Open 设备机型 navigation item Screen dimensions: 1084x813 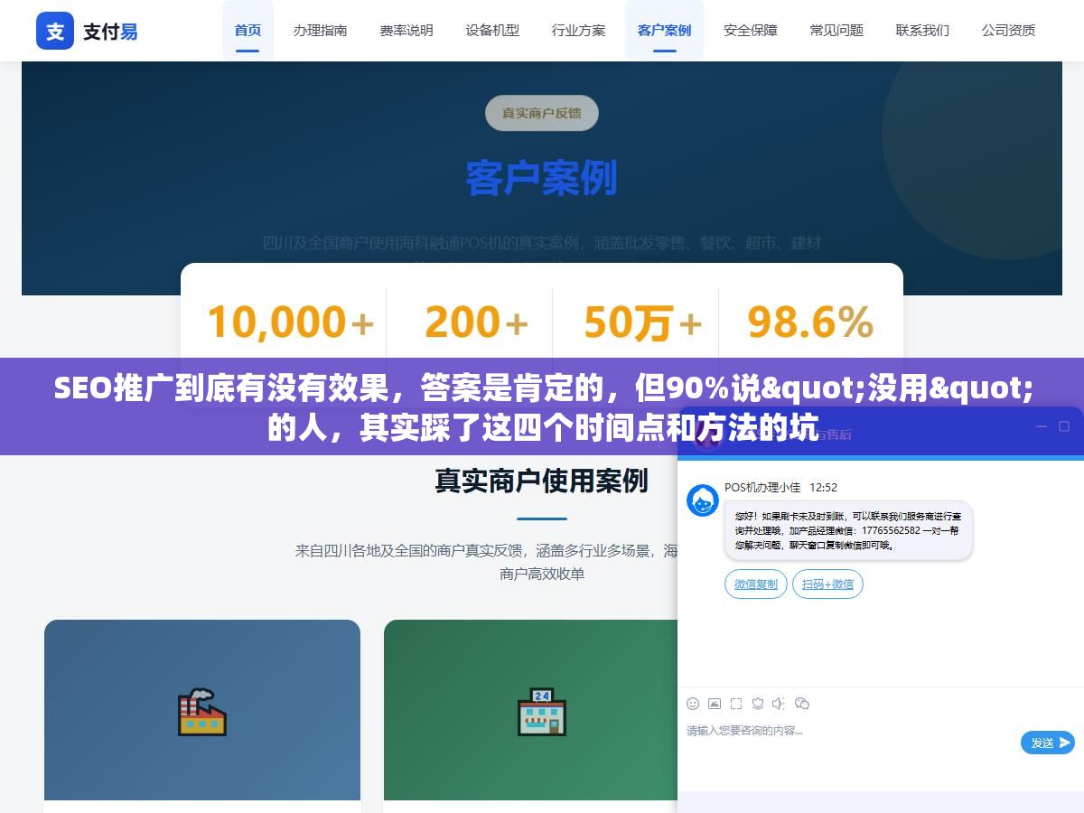[x=492, y=30]
